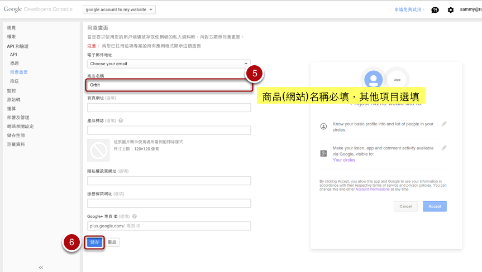This screenshot has height=272, width=482.
Task: Expand the Choose your email dropdown
Action: click(x=169, y=64)
